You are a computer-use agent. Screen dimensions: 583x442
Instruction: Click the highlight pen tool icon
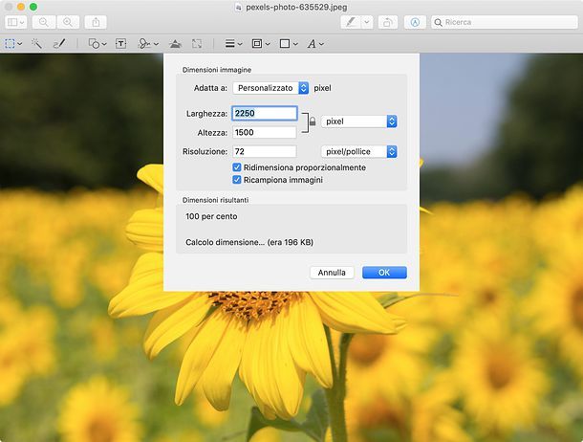pyautogui.click(x=351, y=22)
